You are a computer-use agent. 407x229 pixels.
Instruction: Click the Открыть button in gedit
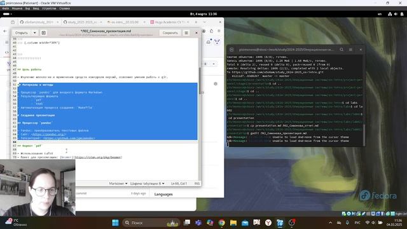click(21, 33)
